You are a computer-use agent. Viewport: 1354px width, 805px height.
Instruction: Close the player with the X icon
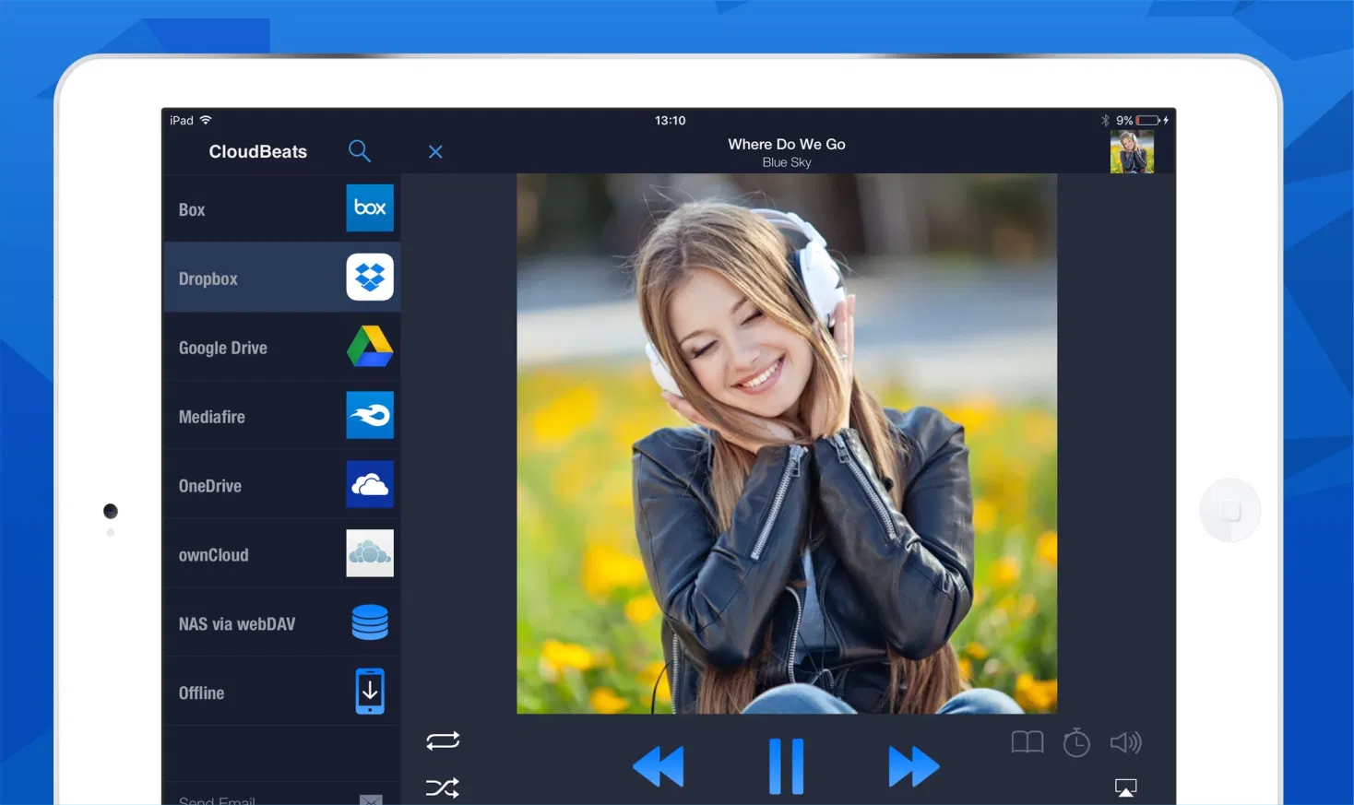point(435,152)
